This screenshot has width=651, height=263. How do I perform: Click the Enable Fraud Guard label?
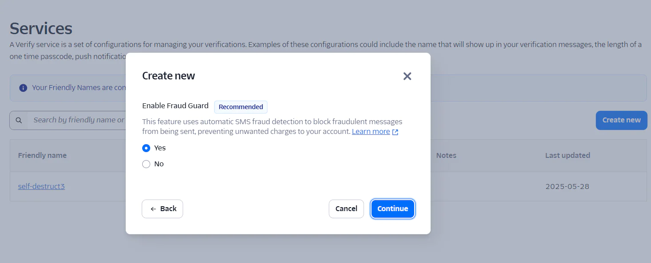tap(175, 106)
